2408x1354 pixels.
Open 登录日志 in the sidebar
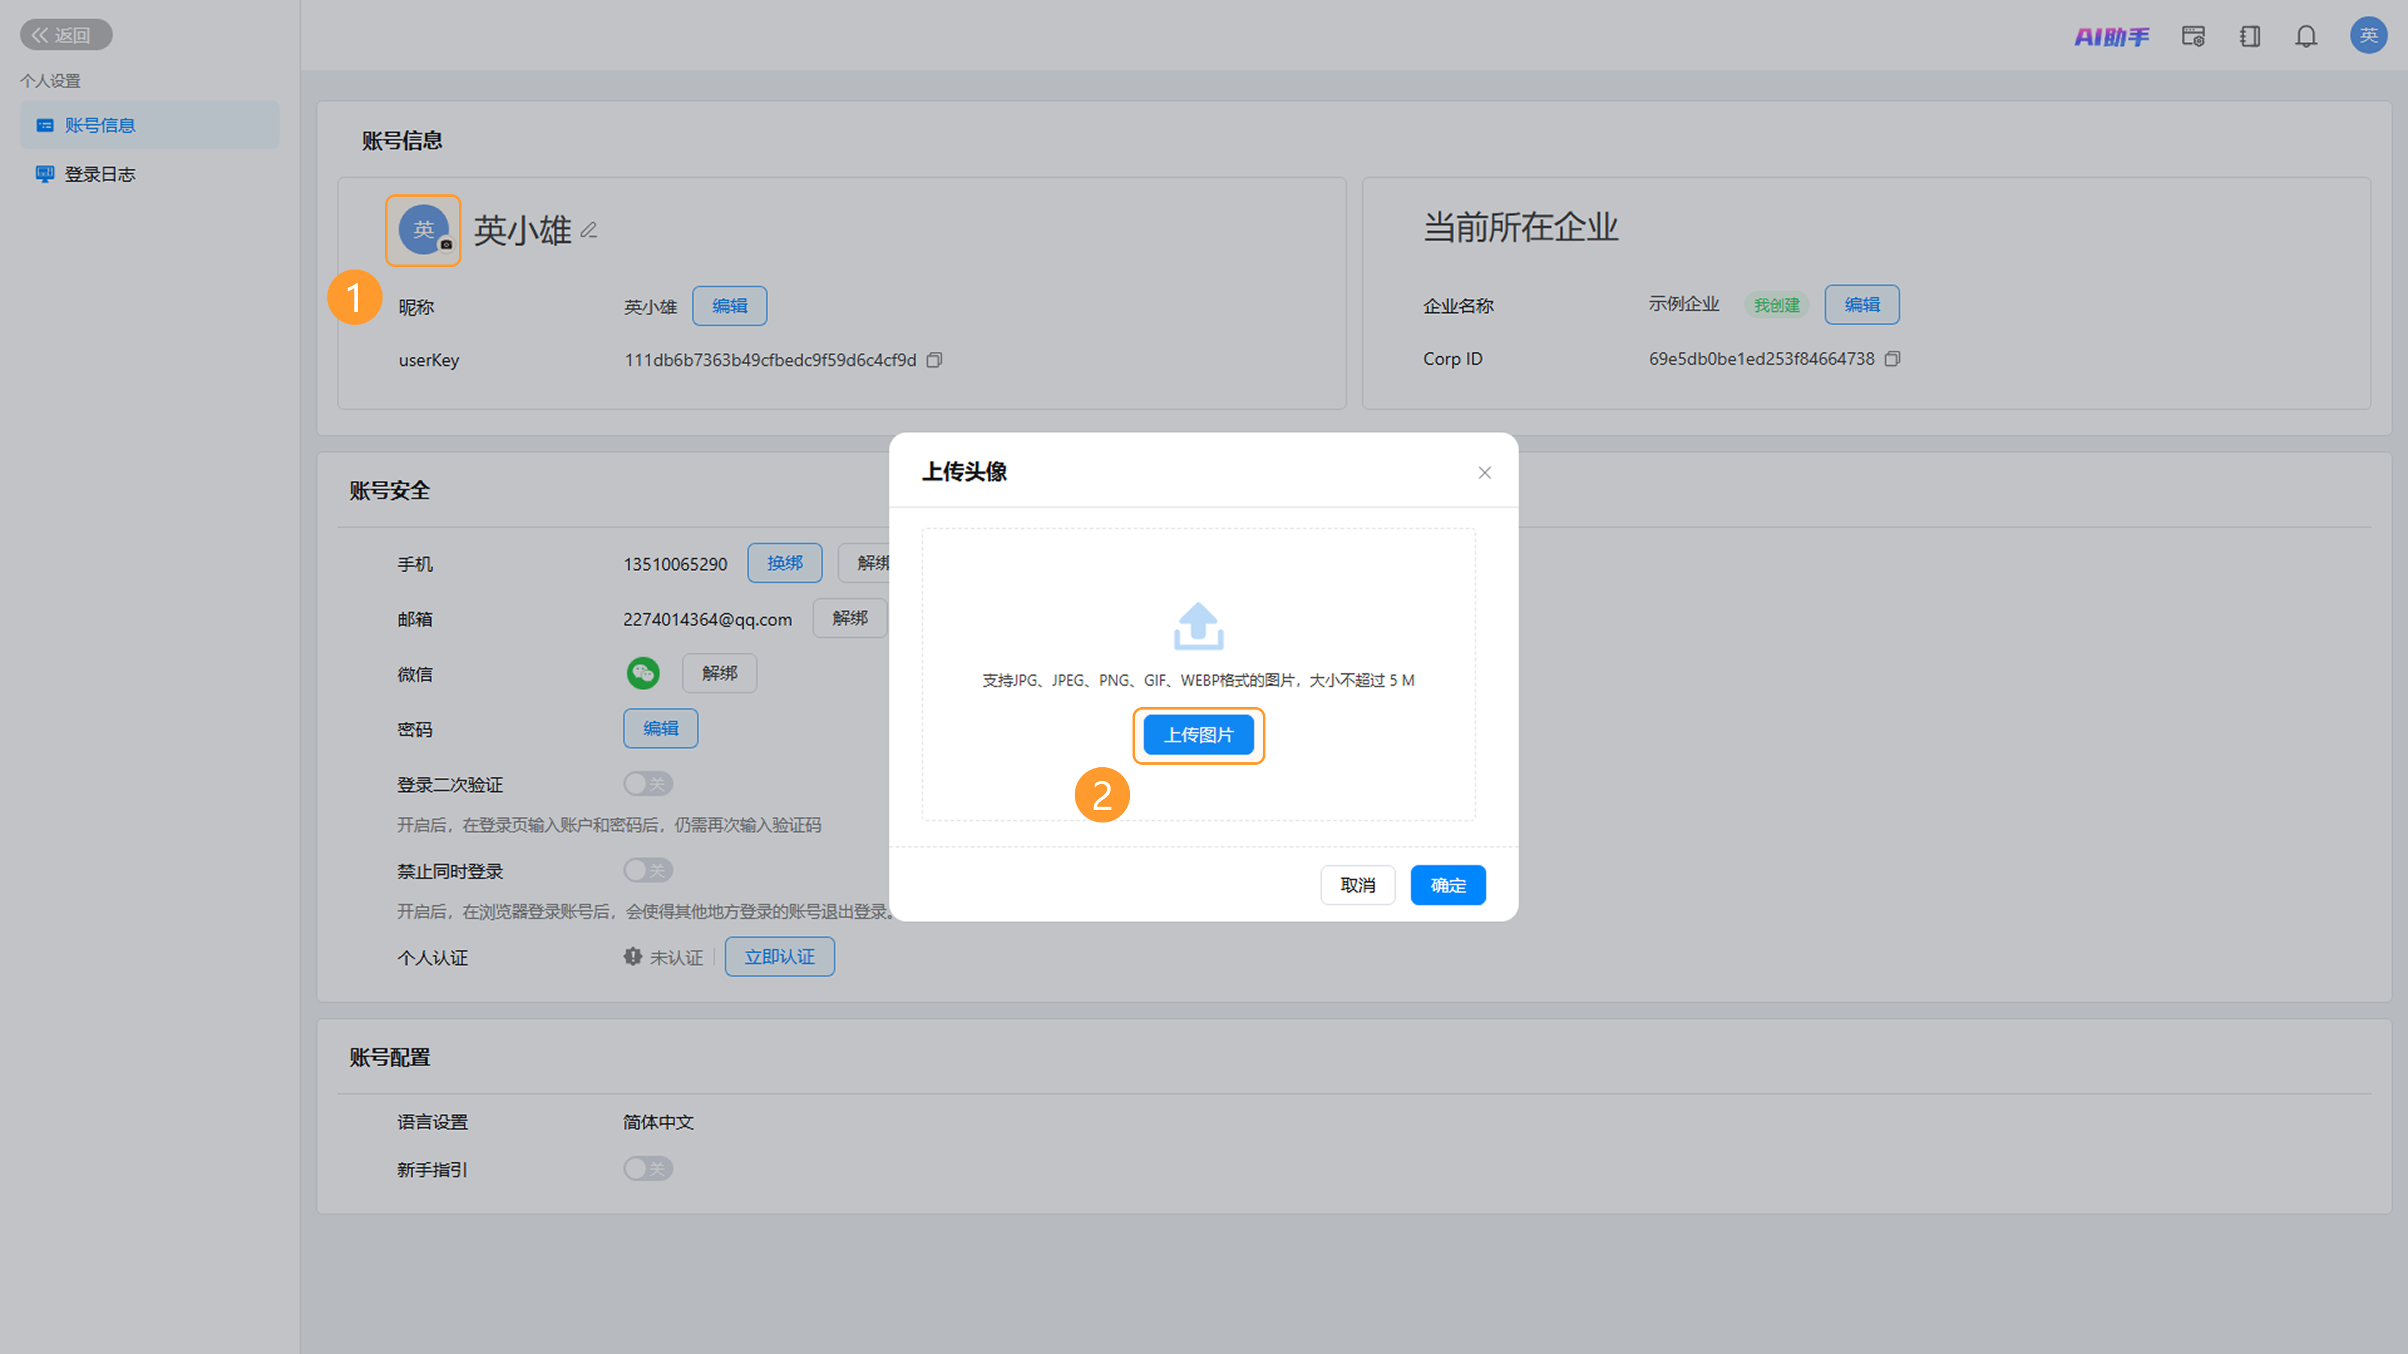point(150,174)
